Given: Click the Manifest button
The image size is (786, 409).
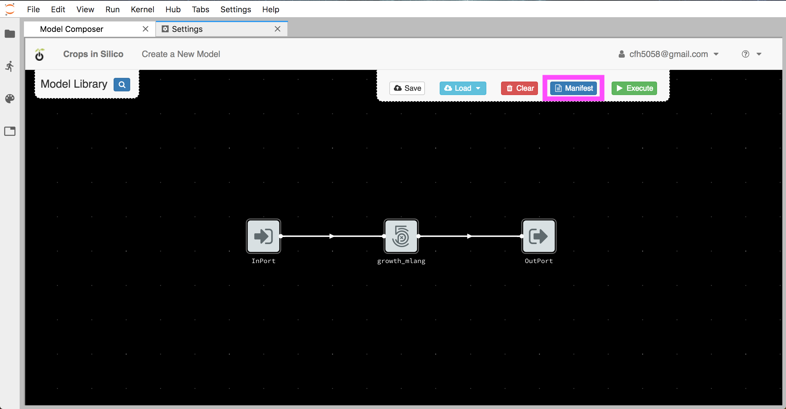Looking at the screenshot, I should pos(574,88).
